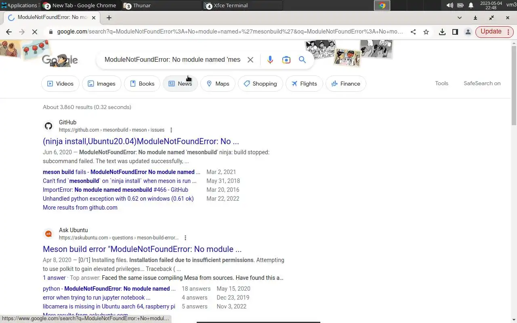Open the '1 answer' link

pyautogui.click(x=54, y=278)
